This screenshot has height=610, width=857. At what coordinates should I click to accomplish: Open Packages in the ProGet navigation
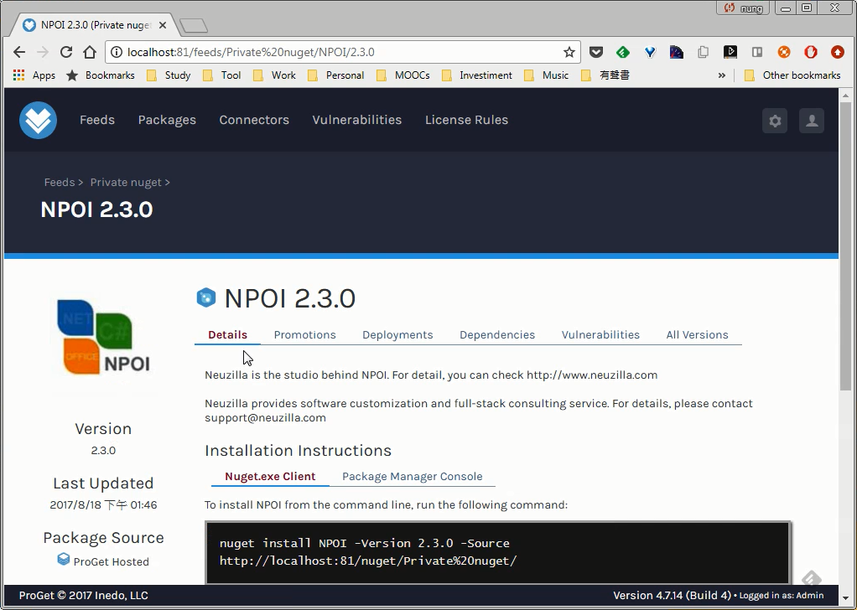(x=167, y=120)
